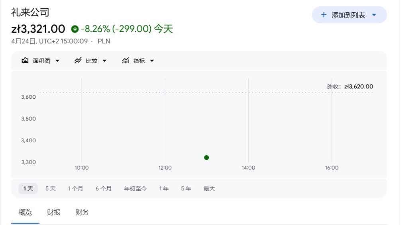The width and height of the screenshot is (408, 225).
Task: Open the 添加到列表 list dropdown arrow
Action: click(374, 15)
